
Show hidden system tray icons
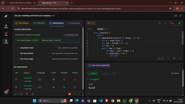point(149,101)
